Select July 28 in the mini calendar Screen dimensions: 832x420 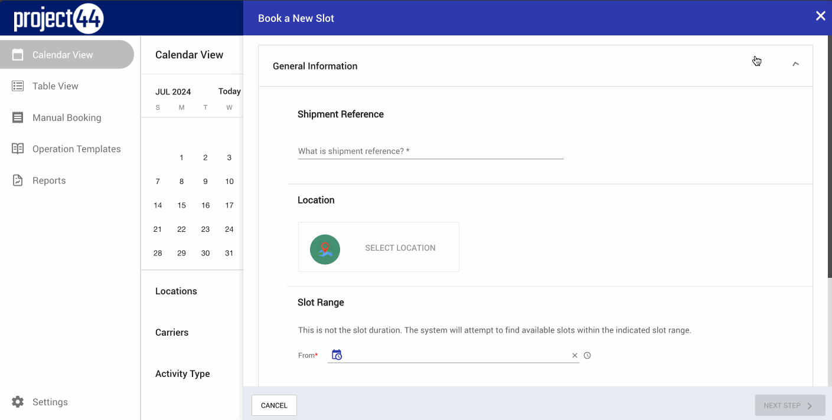click(158, 253)
